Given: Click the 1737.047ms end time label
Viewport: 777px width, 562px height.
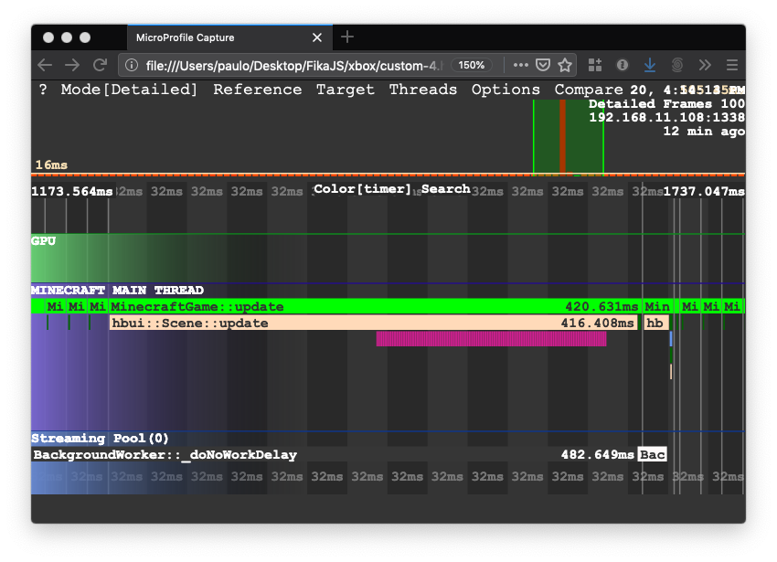Looking at the screenshot, I should pos(704,191).
